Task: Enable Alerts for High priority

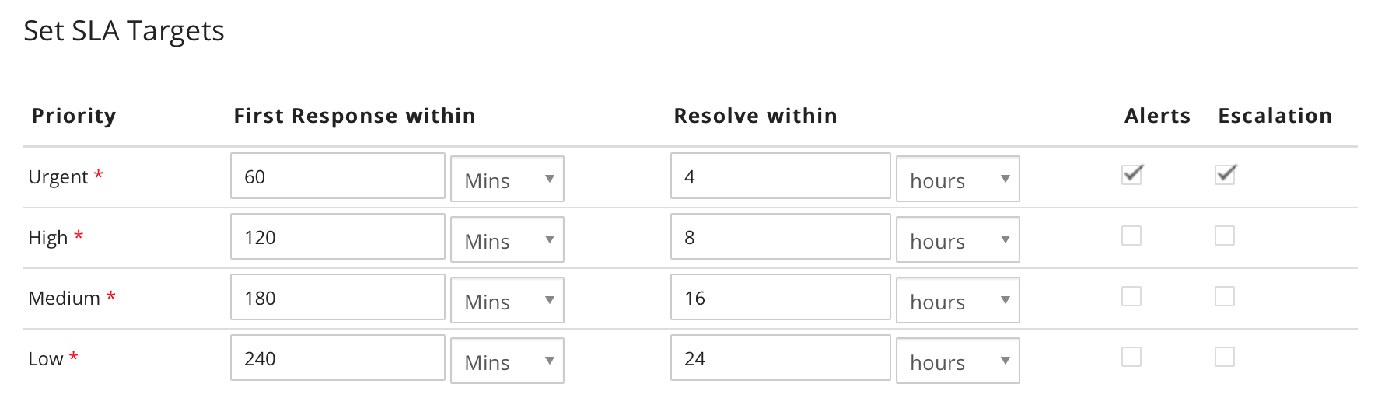Action: click(x=1131, y=236)
